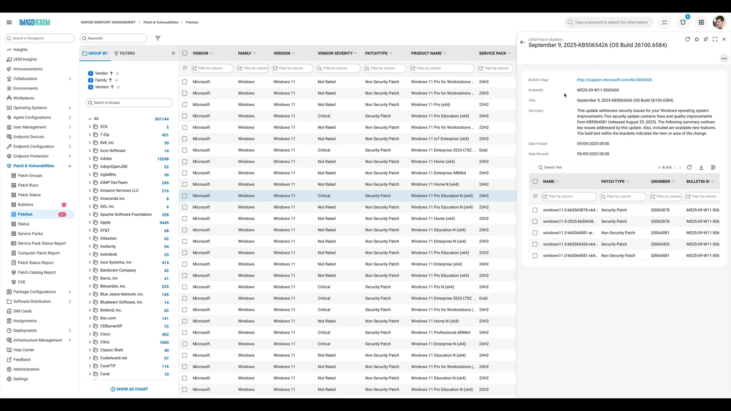Focus the global keyword search field
Image resolution: width=731 pixels, height=411 pixels.
click(608, 22)
